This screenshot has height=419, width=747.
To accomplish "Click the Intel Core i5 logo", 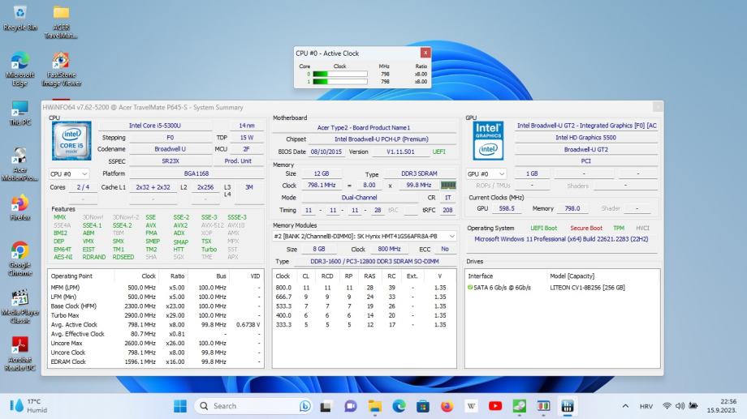I will click(x=71, y=141).
